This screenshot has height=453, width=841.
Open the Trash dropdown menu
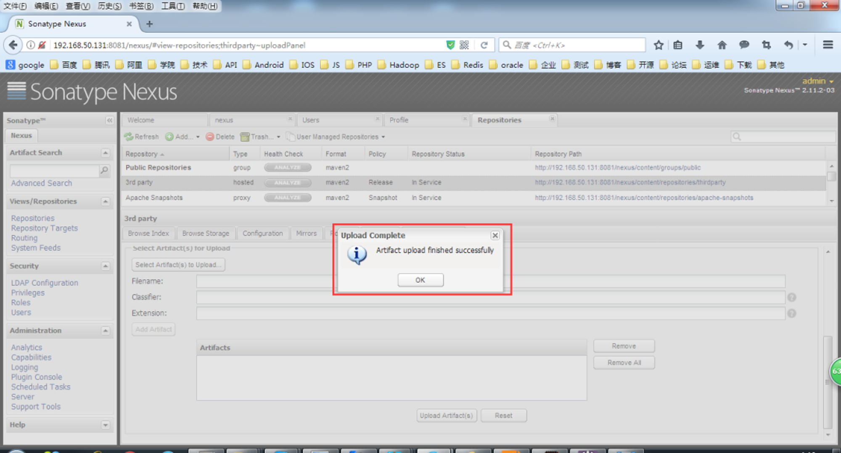tap(260, 137)
